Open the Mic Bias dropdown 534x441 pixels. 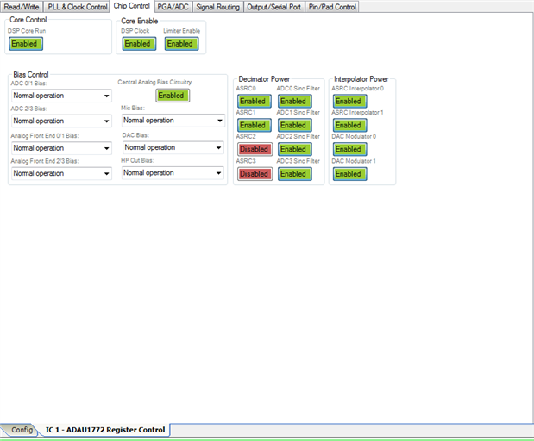(173, 121)
